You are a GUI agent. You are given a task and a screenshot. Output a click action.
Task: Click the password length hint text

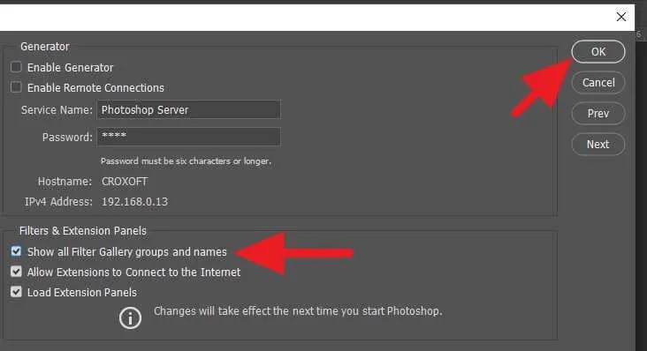point(186,161)
